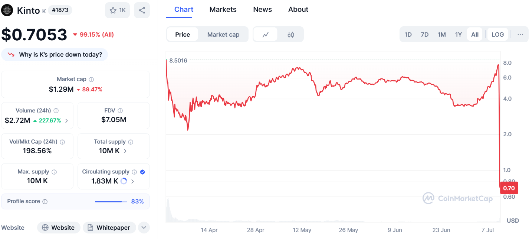Expand Volume (24h) details arrow
This screenshot has height=239, width=529.
tap(67, 120)
